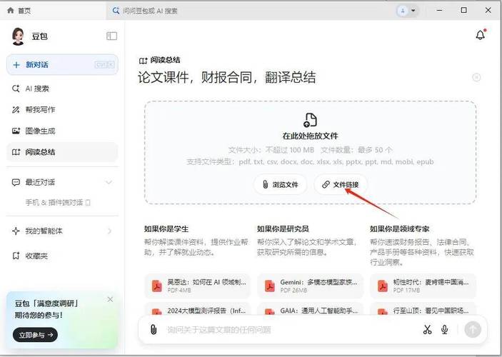Open the Gemini 多模态模型 PDF sample
The width and height of the screenshot is (502, 357).
click(311, 286)
